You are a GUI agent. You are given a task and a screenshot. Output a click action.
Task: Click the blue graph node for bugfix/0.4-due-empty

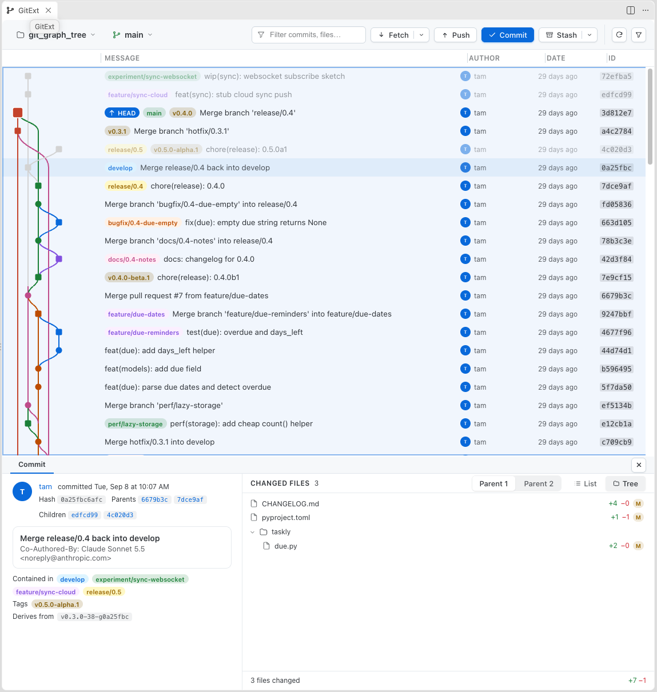(59, 222)
